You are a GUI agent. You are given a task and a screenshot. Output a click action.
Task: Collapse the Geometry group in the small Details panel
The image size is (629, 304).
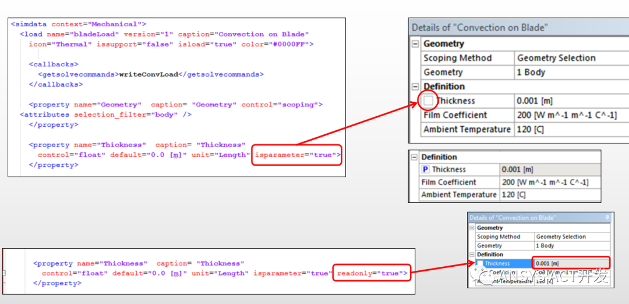click(472, 228)
